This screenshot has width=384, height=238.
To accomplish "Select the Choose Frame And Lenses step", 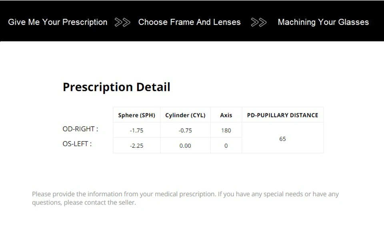I will pyautogui.click(x=189, y=22).
